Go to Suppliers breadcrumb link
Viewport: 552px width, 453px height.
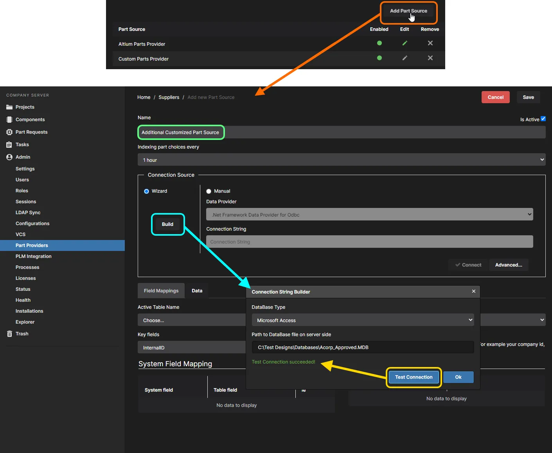click(x=169, y=97)
